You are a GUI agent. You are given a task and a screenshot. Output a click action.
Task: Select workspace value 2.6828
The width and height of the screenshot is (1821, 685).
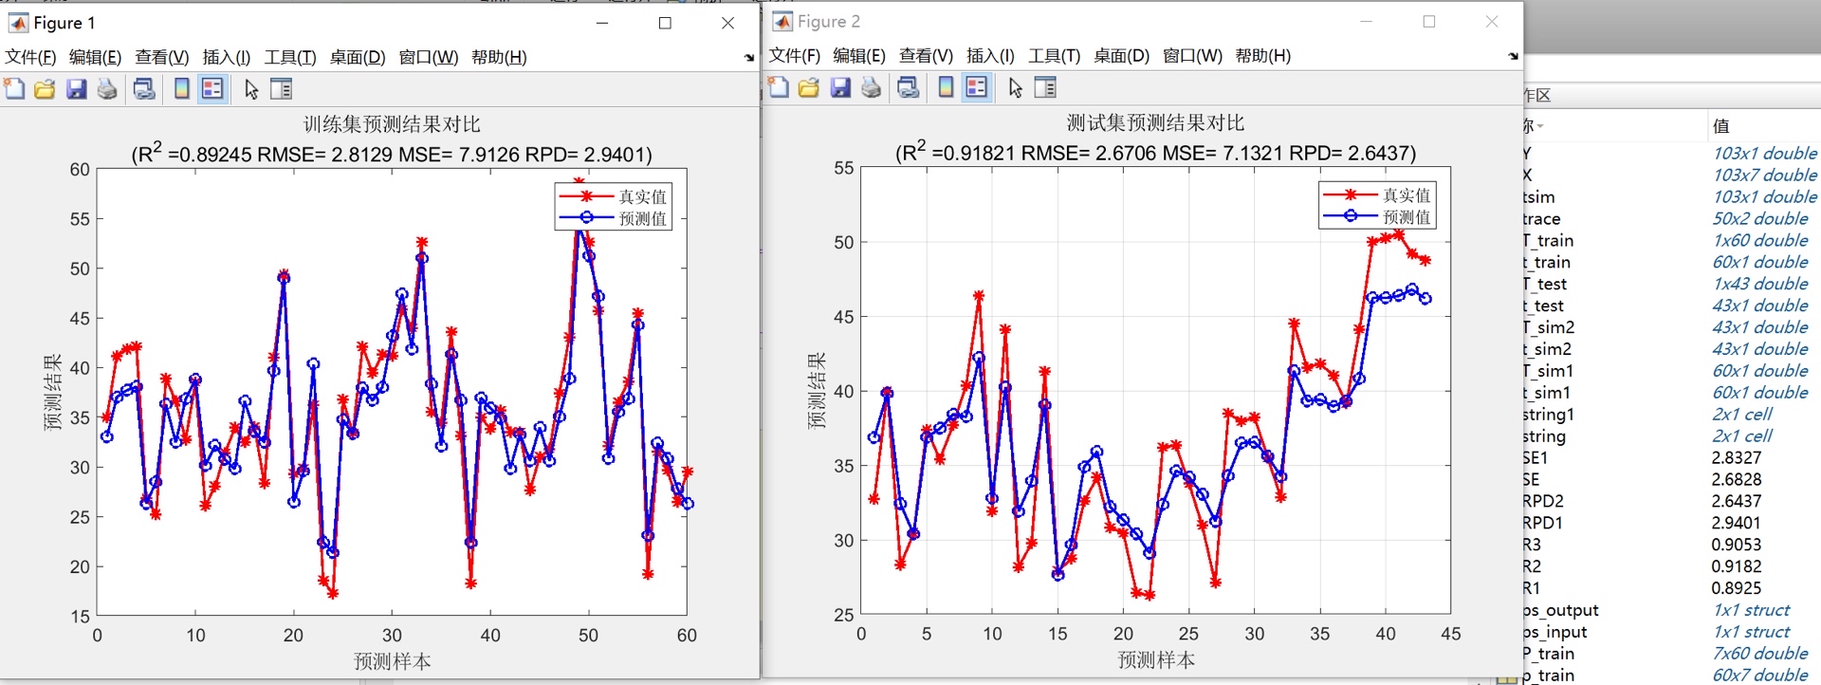1736,479
